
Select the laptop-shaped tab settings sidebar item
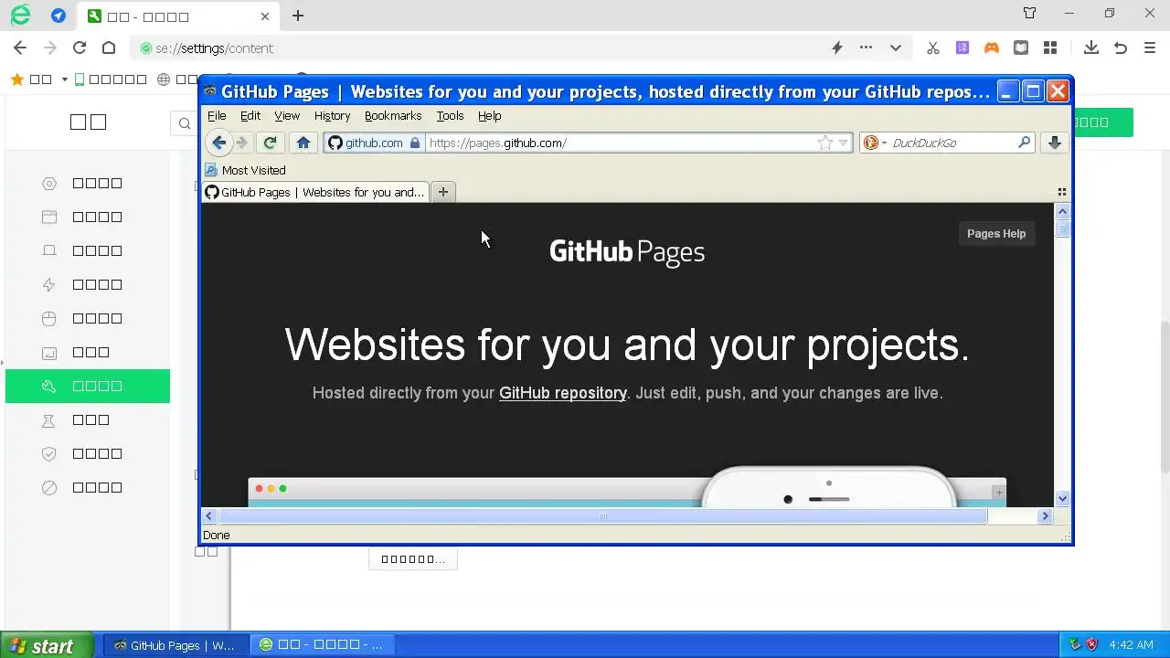point(88,250)
